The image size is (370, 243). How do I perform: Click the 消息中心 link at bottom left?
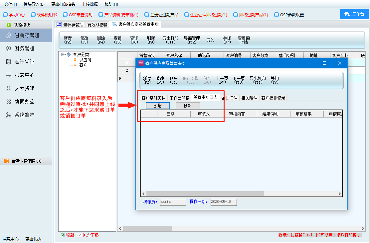tap(11, 239)
